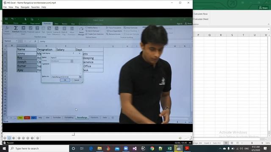Click the video seek bar thumb
271x152 pixels.
[73, 134]
